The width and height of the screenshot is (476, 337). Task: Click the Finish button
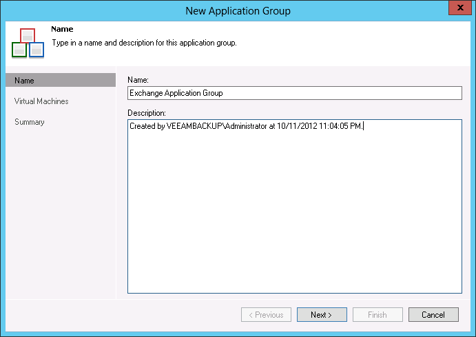[x=377, y=315]
